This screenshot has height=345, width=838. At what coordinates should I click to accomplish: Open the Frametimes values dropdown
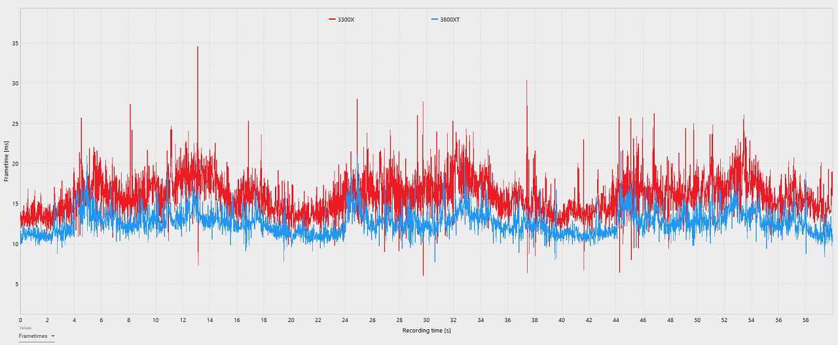pyautogui.click(x=37, y=336)
